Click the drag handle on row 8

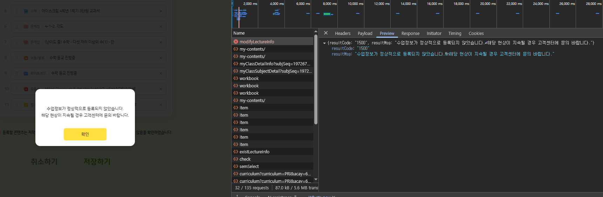[x=16, y=58]
